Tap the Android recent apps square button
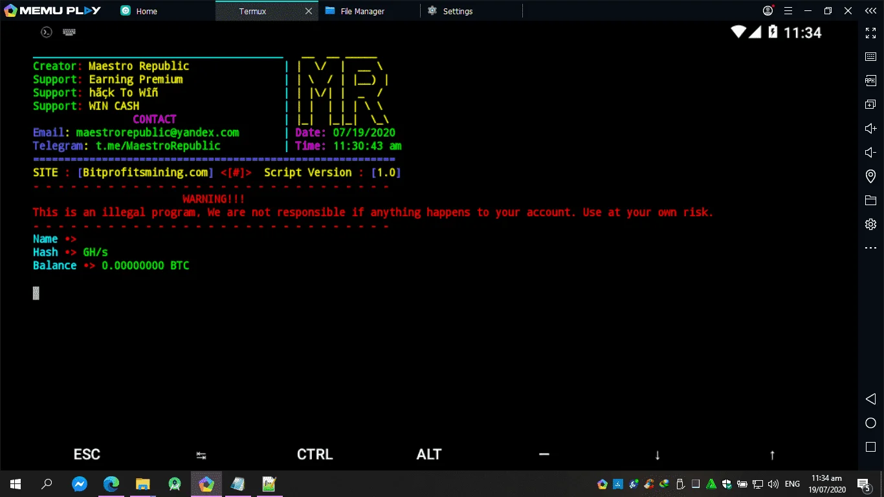 870,447
